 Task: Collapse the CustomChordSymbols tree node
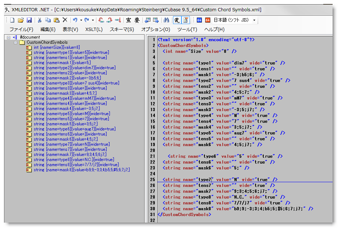[x=15, y=43]
